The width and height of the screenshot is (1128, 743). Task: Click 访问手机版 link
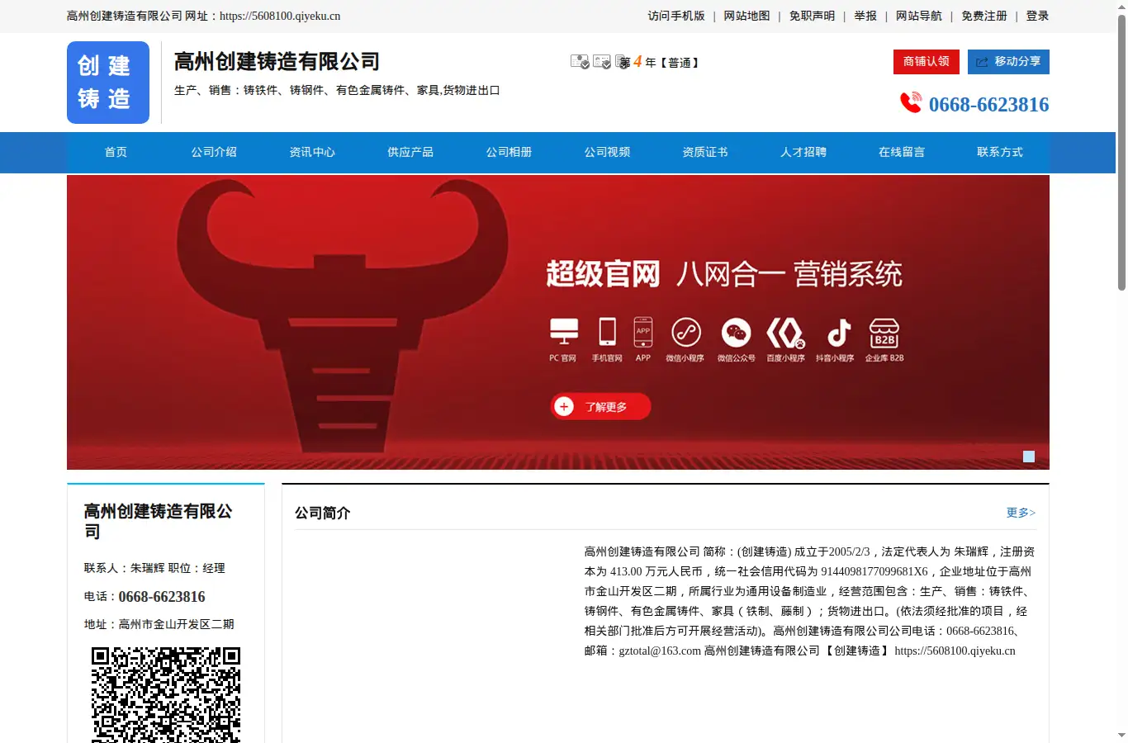pyautogui.click(x=676, y=16)
